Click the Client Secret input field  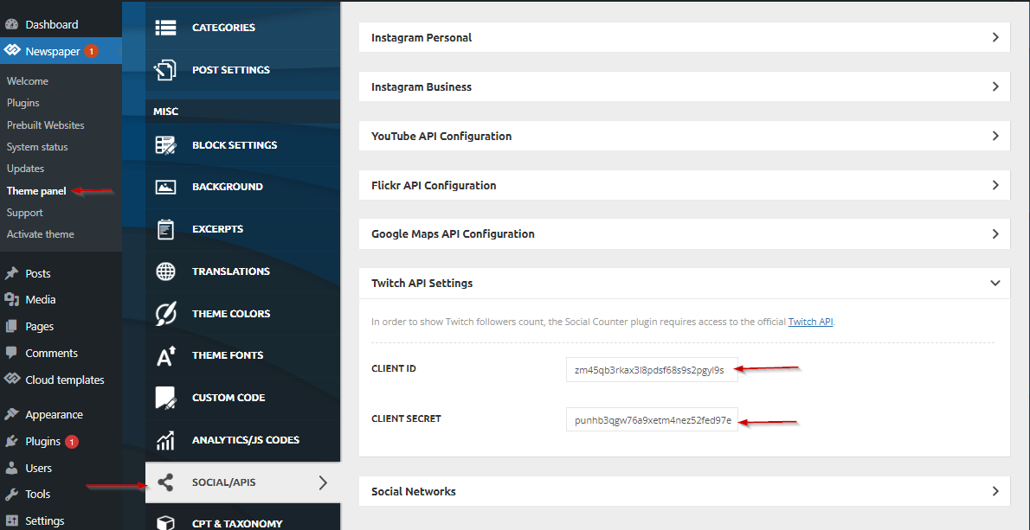pos(653,419)
